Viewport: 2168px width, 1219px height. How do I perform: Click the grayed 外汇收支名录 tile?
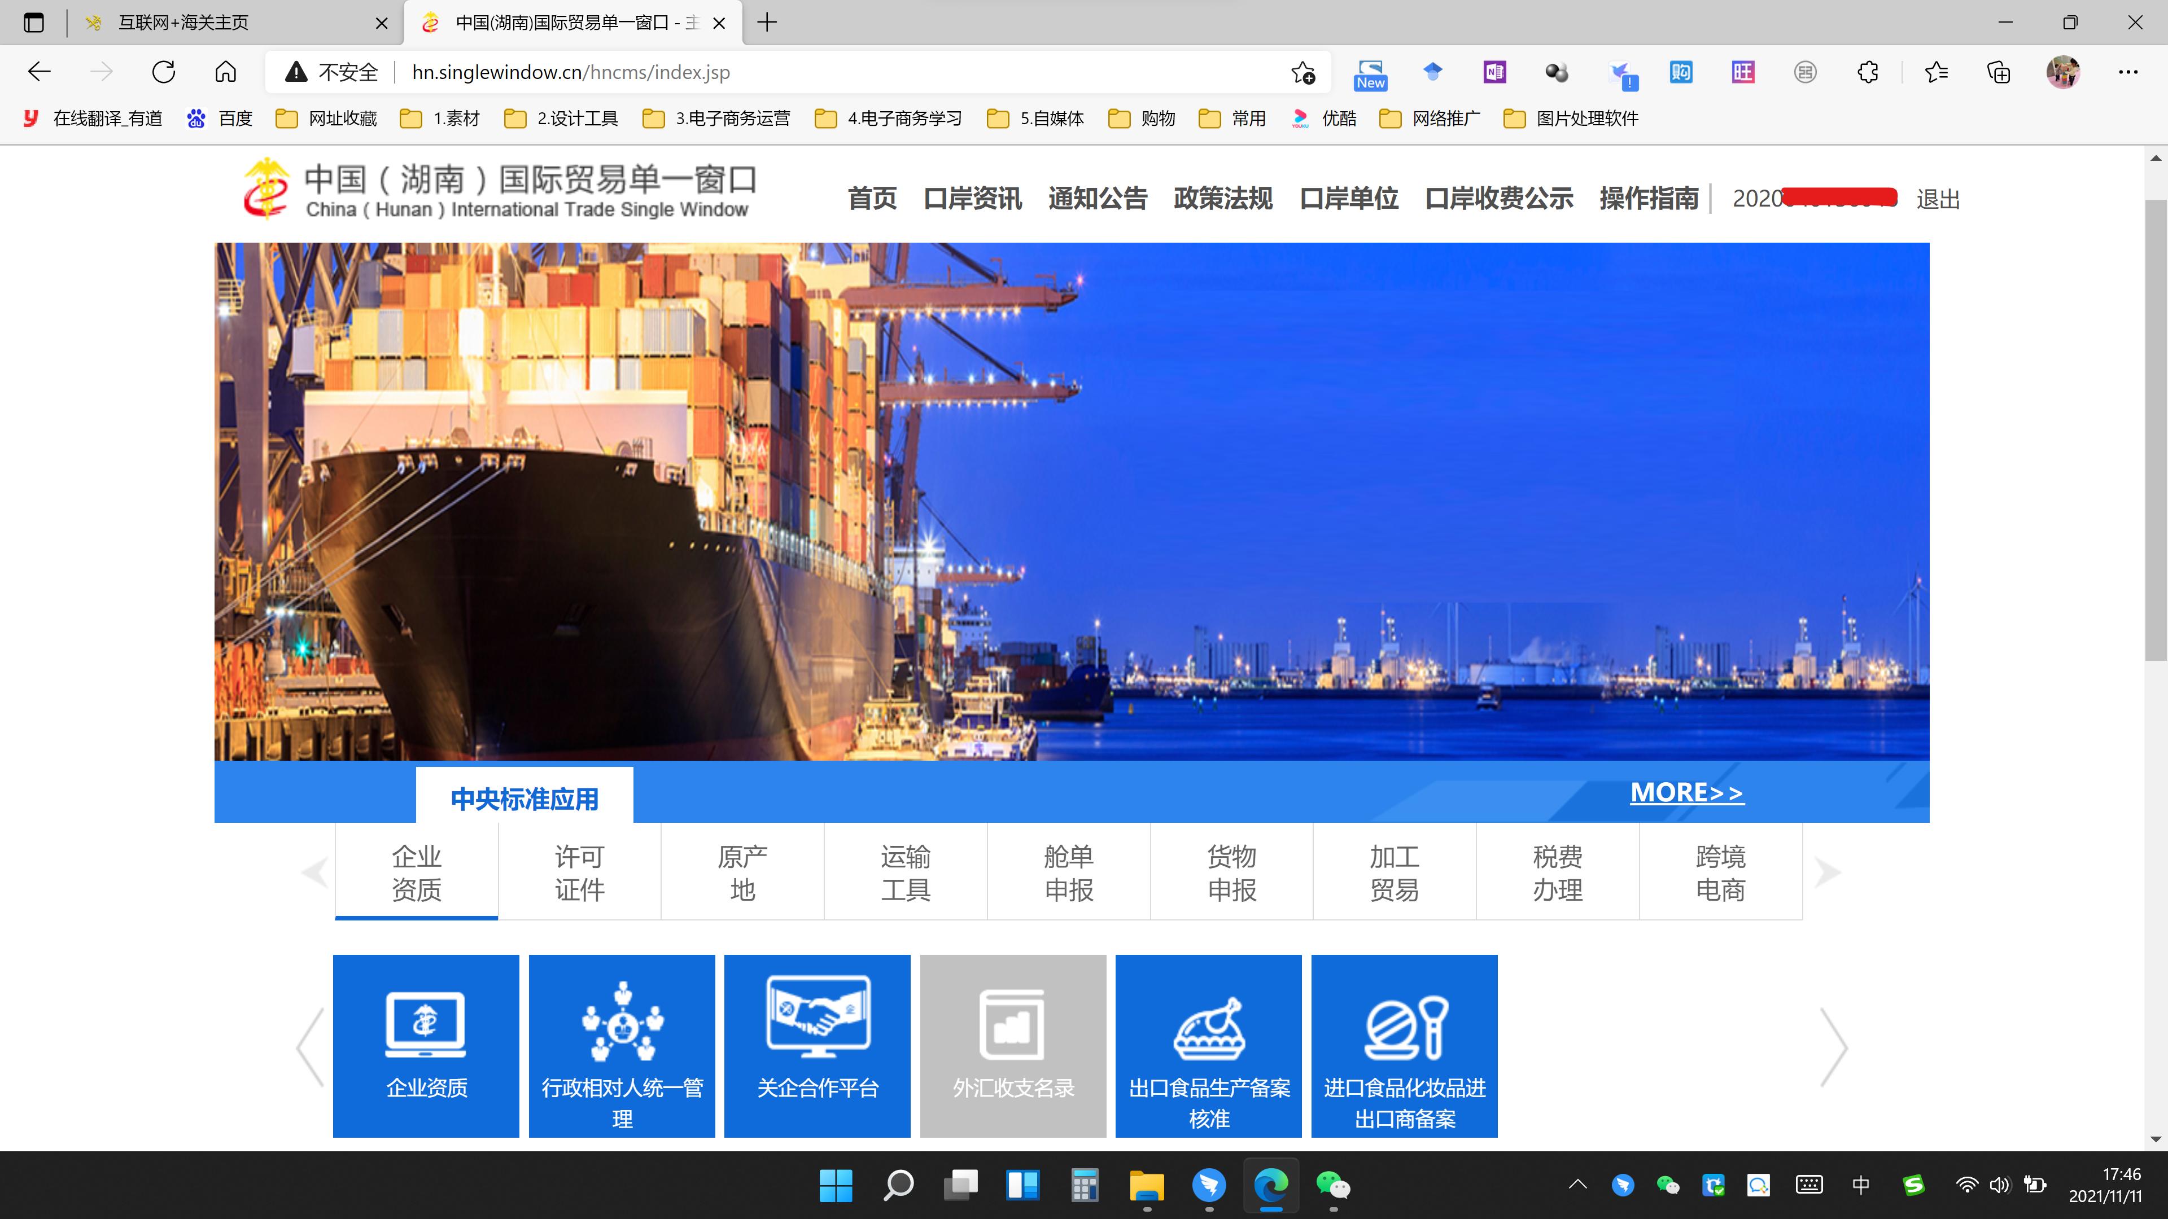pos(1012,1045)
